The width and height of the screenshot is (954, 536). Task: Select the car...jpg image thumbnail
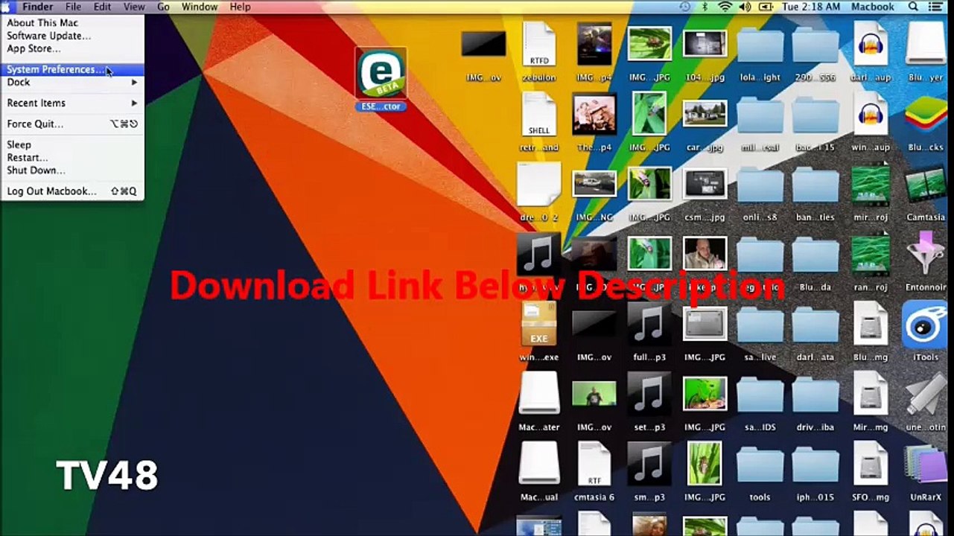pyautogui.click(x=705, y=115)
